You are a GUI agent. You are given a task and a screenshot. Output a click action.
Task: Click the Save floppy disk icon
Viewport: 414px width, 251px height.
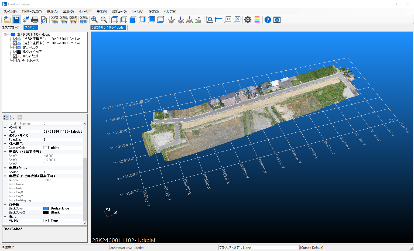click(x=16, y=20)
